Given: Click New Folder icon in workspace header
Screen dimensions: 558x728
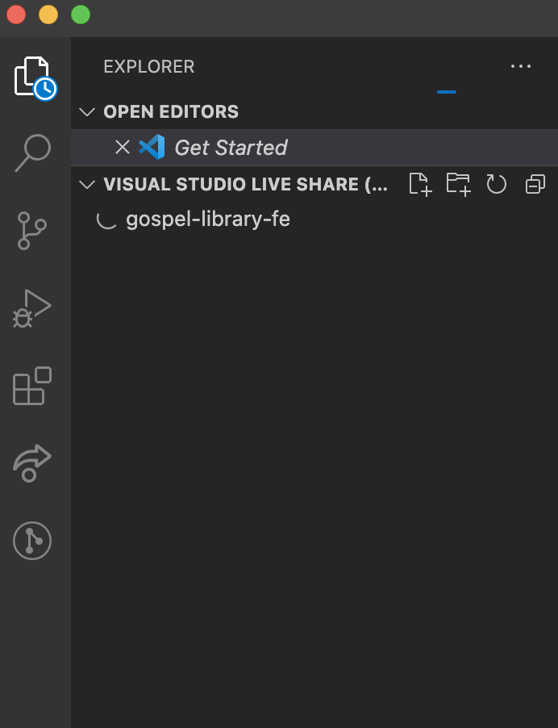Looking at the screenshot, I should (458, 184).
